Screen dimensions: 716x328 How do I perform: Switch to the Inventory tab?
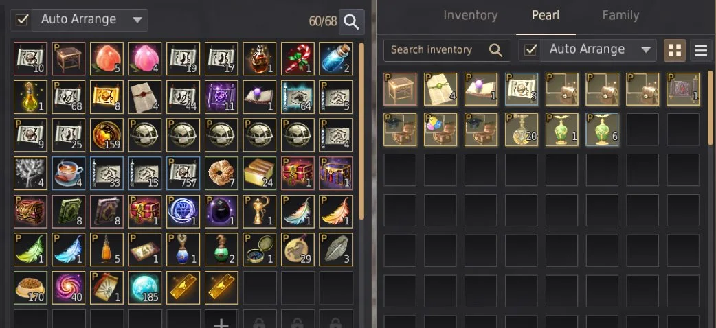[x=470, y=15]
